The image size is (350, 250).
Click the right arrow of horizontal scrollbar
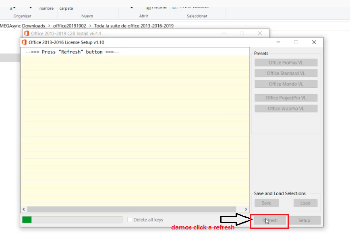click(x=246, y=209)
